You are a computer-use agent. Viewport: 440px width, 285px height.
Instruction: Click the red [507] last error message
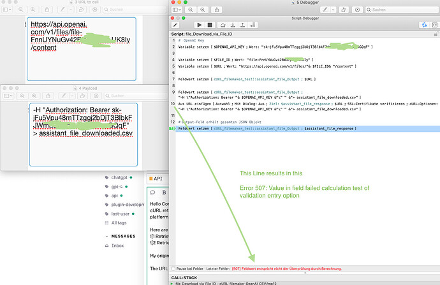pos(287,268)
